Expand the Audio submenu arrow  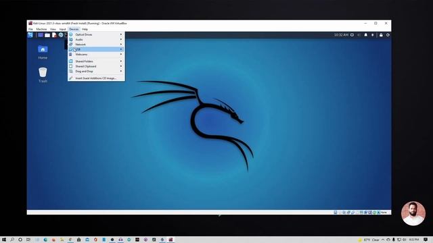121,39
